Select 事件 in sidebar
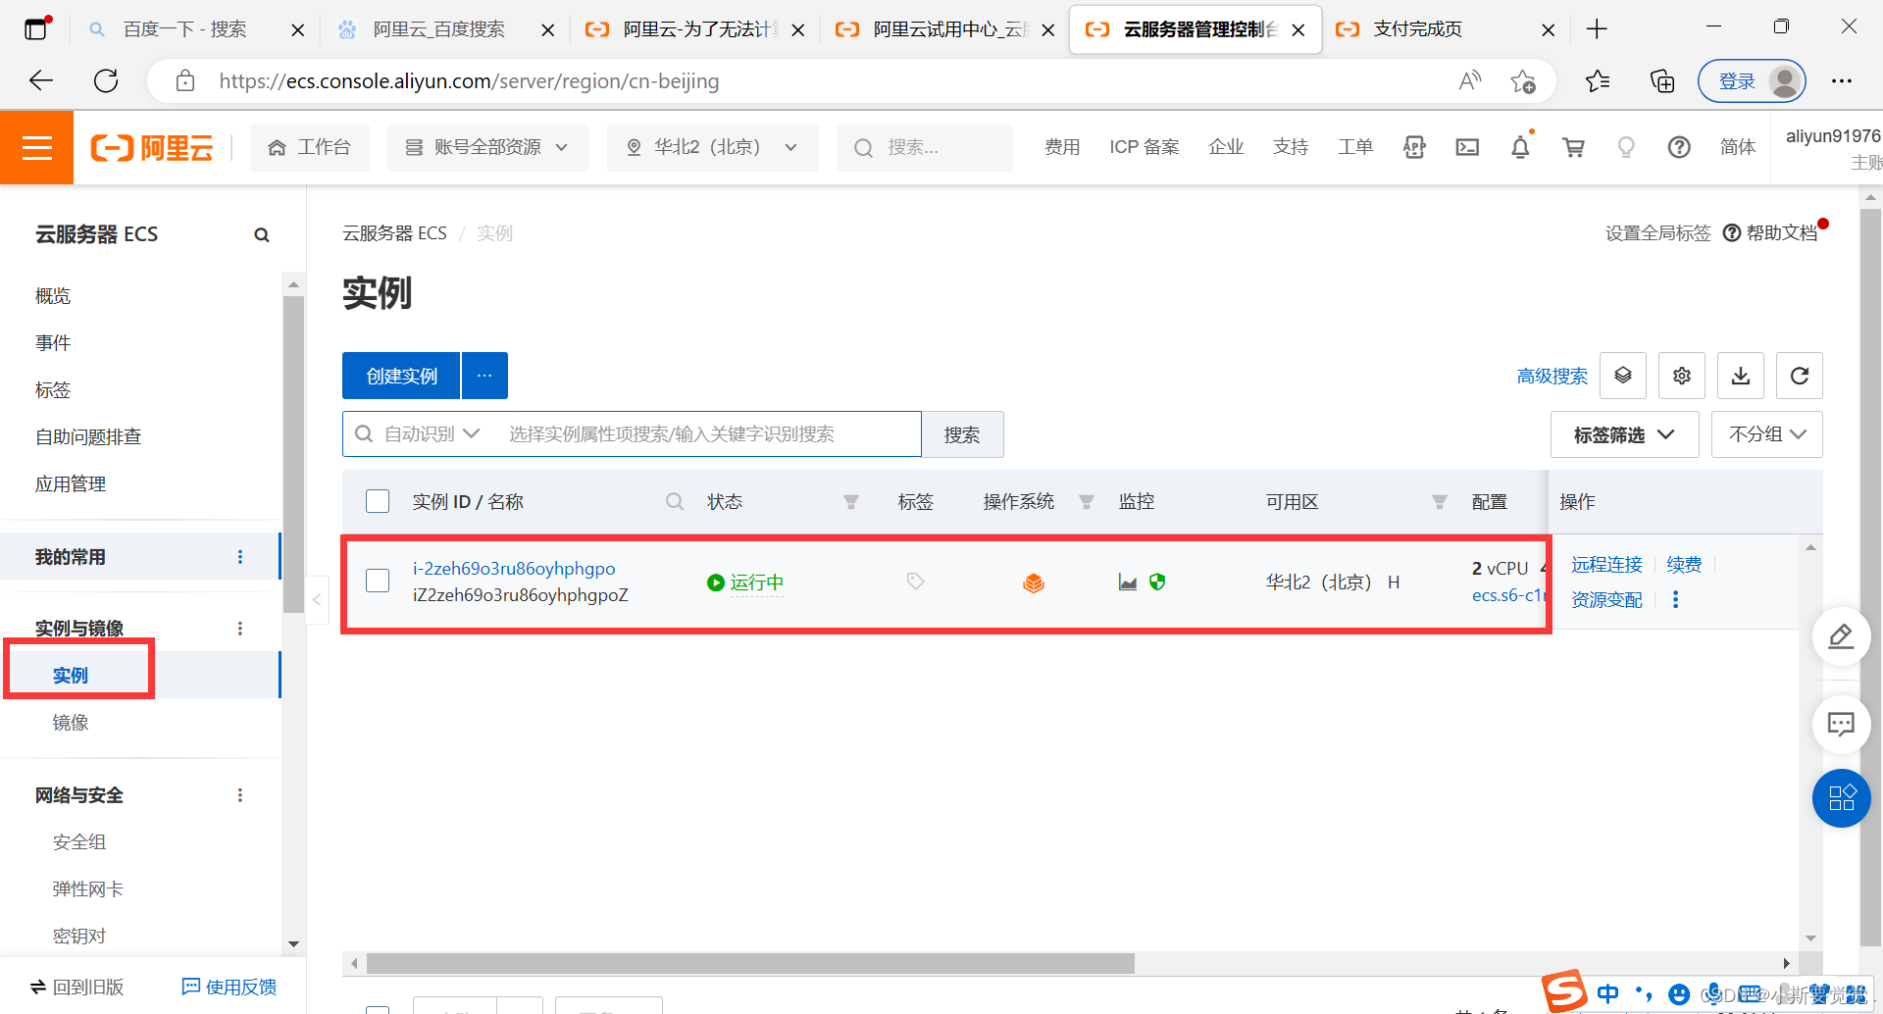This screenshot has height=1014, width=1883. (x=53, y=343)
